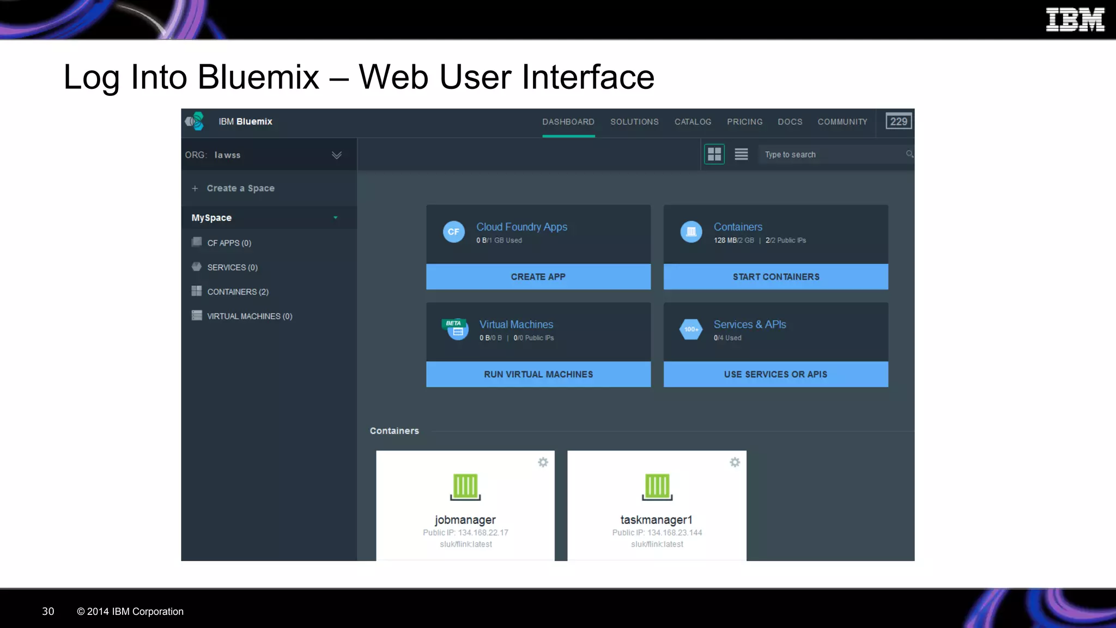Image resolution: width=1116 pixels, height=628 pixels.
Task: Click the CONTAINERS sidebar icon
Action: click(x=197, y=291)
